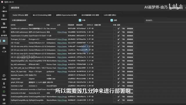Click the 5.57 GB size in Abyss_7th_layer row
This screenshot has width=186, height=105.
click(x=90, y=71)
